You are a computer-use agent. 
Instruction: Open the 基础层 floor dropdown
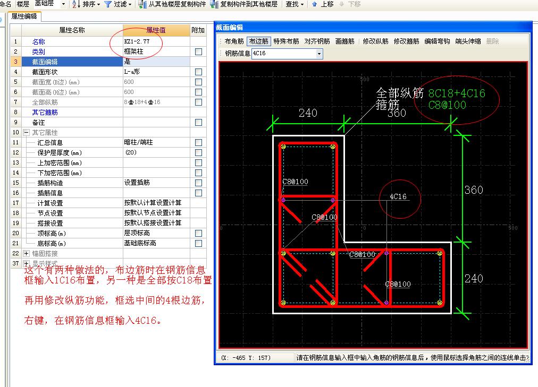point(63,4)
